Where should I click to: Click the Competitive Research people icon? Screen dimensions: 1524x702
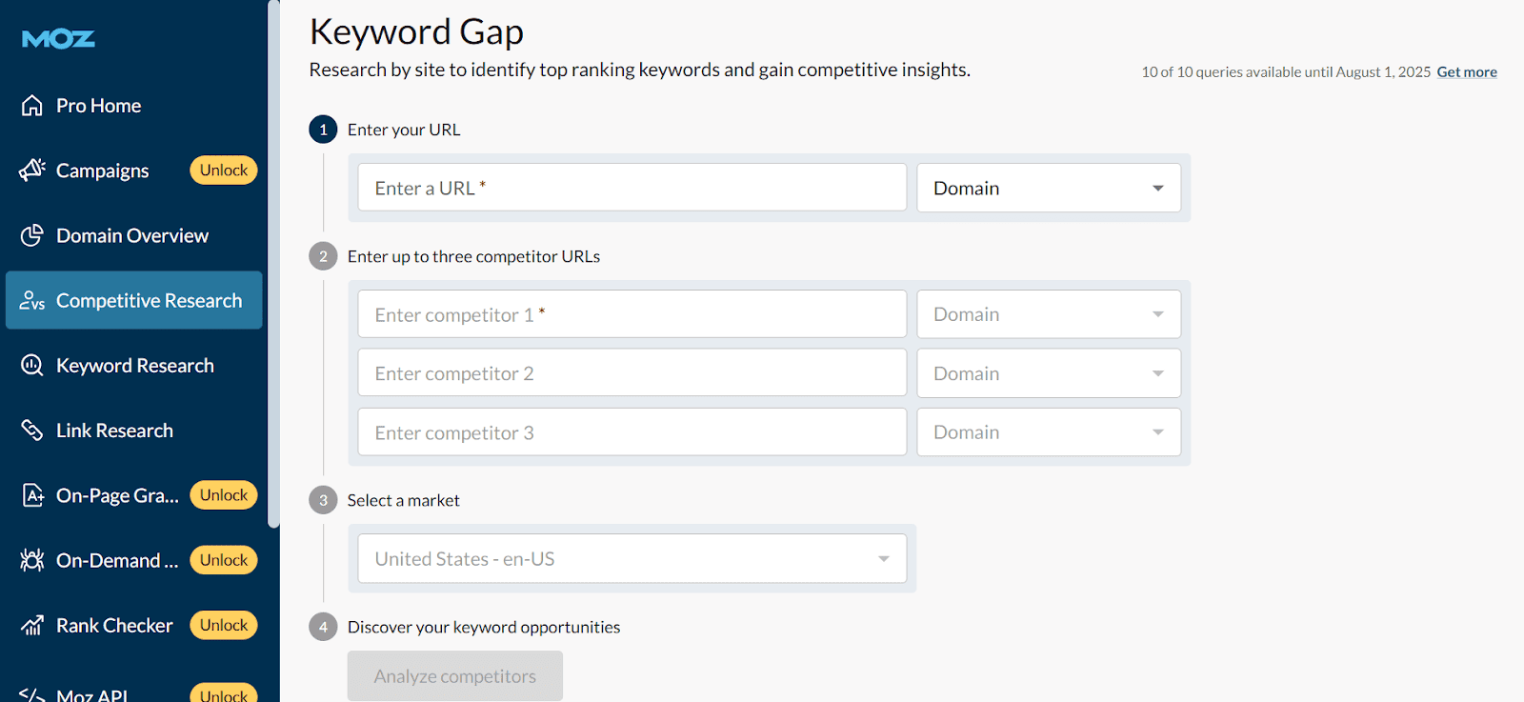tap(32, 301)
